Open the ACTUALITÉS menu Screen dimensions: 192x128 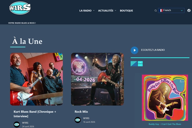click(105, 11)
